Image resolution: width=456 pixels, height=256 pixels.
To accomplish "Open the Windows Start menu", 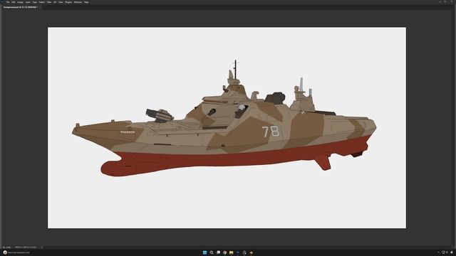I will (x=204, y=252).
